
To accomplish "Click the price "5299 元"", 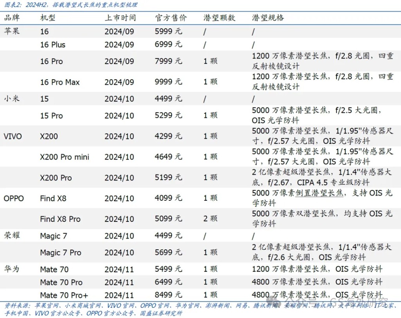I will (x=168, y=115).
